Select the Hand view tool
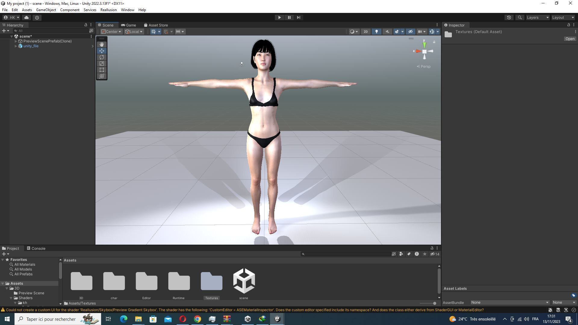 (102, 45)
